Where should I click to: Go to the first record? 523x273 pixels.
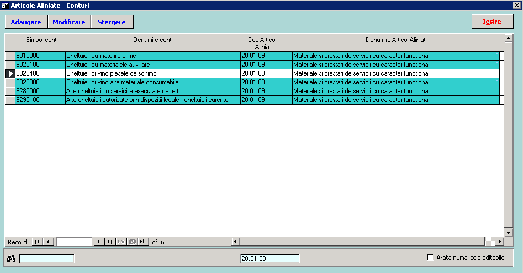(x=37, y=242)
